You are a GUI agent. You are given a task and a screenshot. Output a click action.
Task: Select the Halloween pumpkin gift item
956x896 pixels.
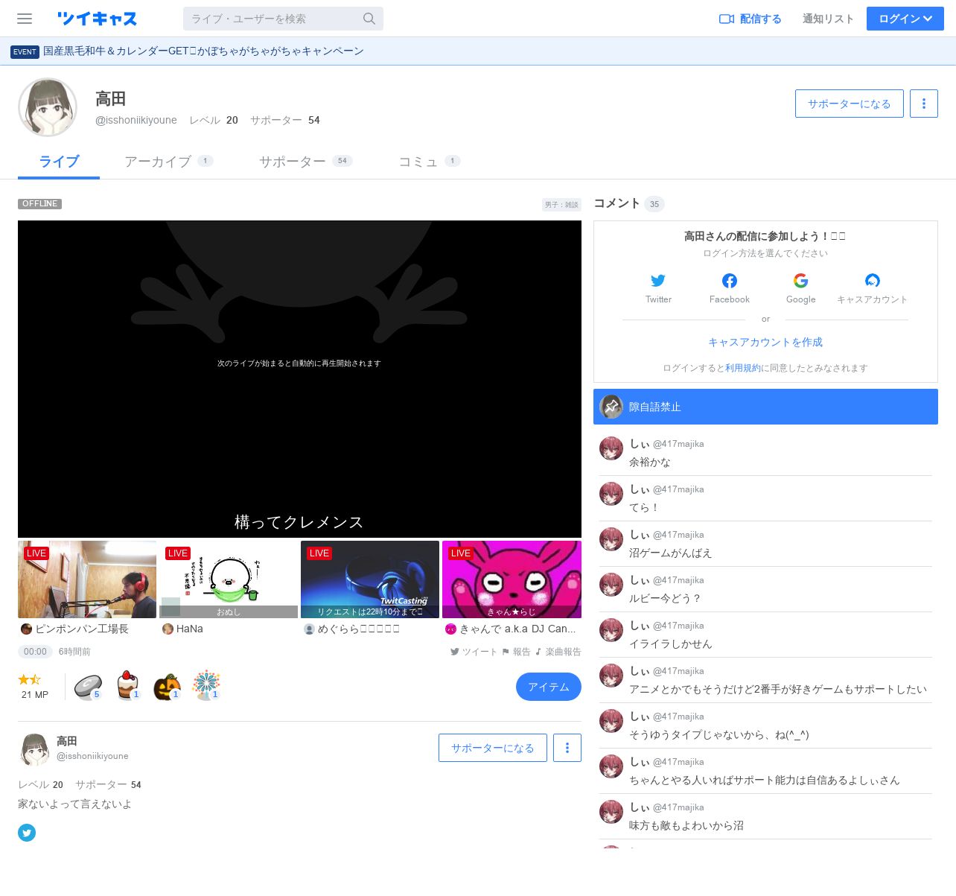point(167,686)
